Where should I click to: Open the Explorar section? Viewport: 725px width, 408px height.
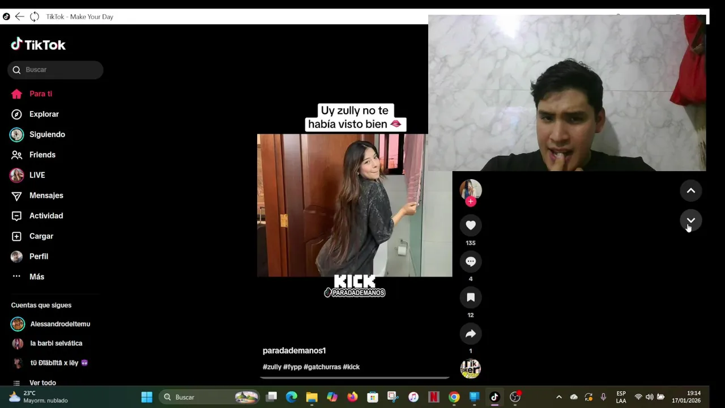[44, 114]
